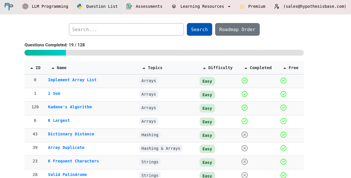The height and width of the screenshot is (178, 351).
Task: Click the notepad icon beside Assessments
Action: [129, 6]
